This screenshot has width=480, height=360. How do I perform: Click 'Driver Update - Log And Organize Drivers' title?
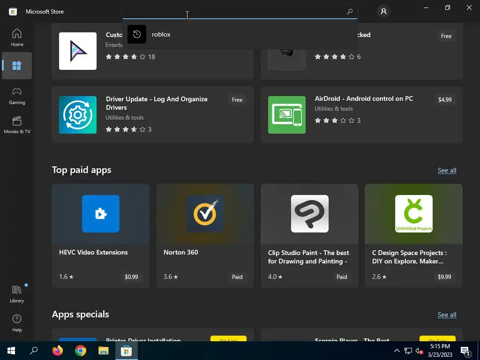click(157, 103)
